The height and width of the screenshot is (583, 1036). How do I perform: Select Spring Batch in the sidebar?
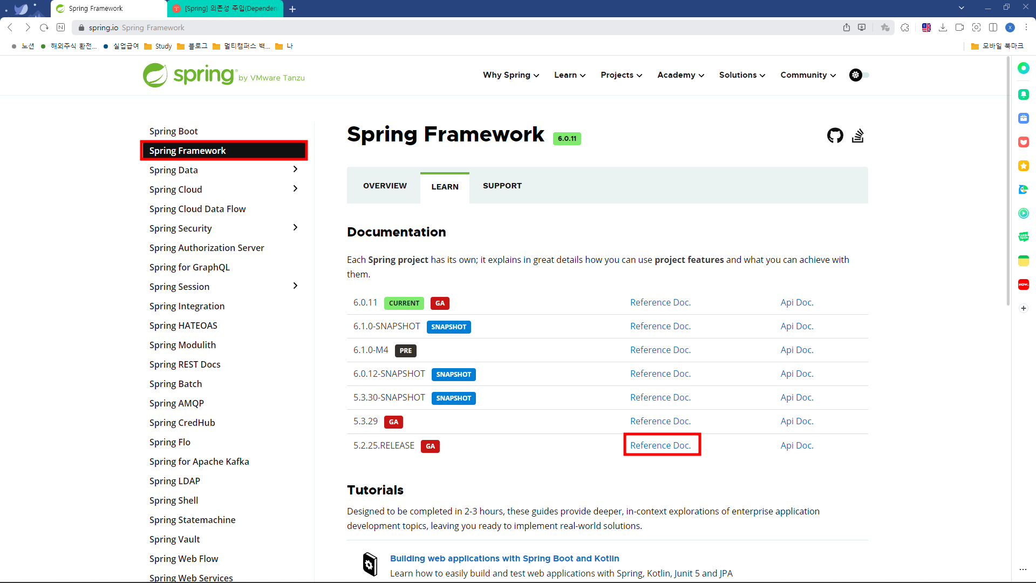(175, 384)
